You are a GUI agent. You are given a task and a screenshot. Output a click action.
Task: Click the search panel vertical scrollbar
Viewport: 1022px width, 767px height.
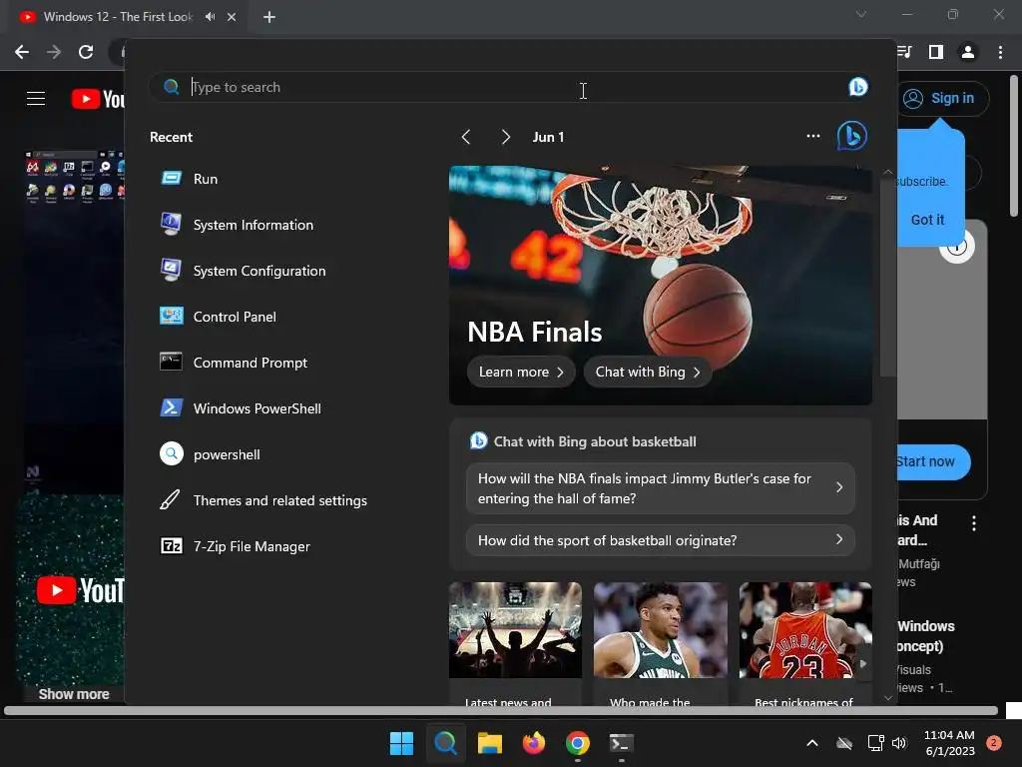(887, 278)
